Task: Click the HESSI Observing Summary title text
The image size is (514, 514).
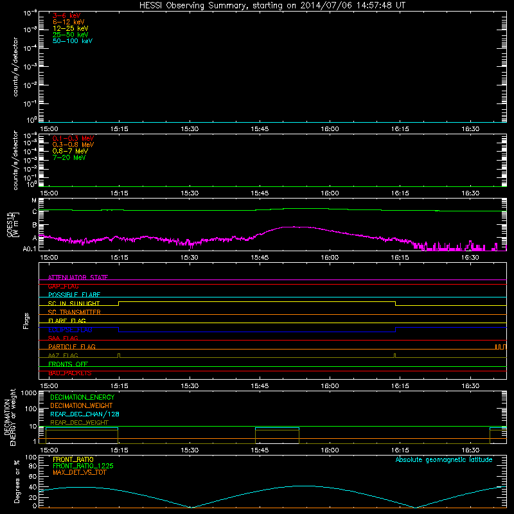Action: tap(272, 6)
